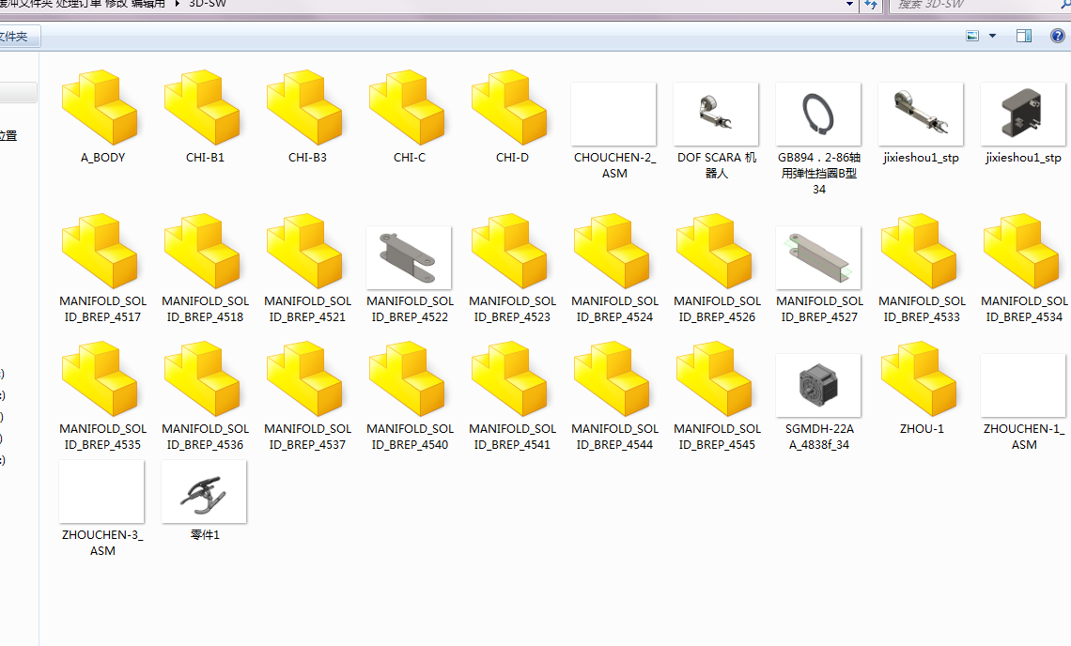Open the view options dropdown arrow

click(992, 36)
